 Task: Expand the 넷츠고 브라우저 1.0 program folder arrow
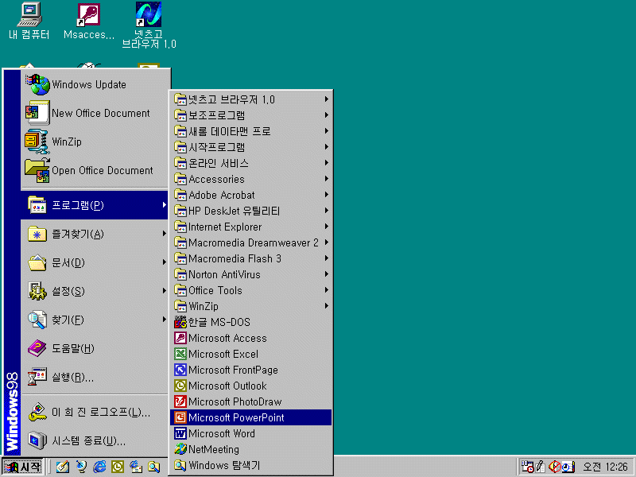pos(326,99)
